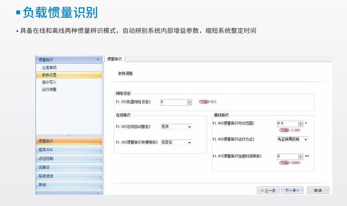Screen dimensions: 347x206
Task: Open the P1.00 在线自动整定 dropdown
Action: click(176, 127)
